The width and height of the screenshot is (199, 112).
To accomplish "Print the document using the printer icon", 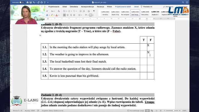I will tap(41, 3).
